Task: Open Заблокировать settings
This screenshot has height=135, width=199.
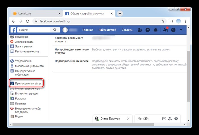Action: tap(24, 42)
